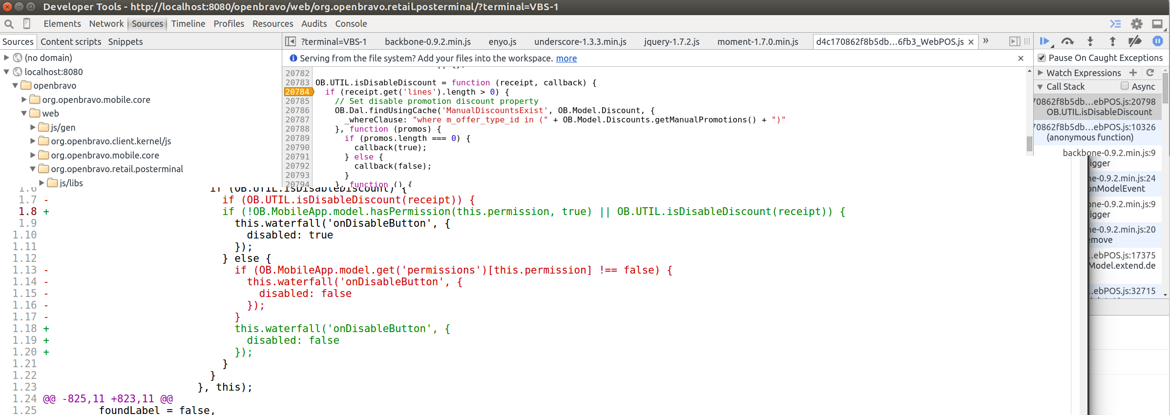1170x415 pixels.
Task: Click the org.openbravo.client.kernel/js folder icon
Action: pos(44,141)
